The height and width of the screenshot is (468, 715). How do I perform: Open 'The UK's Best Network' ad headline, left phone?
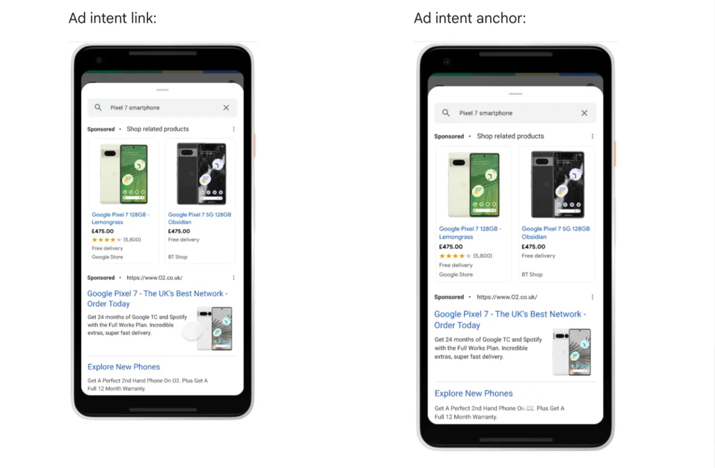click(158, 298)
